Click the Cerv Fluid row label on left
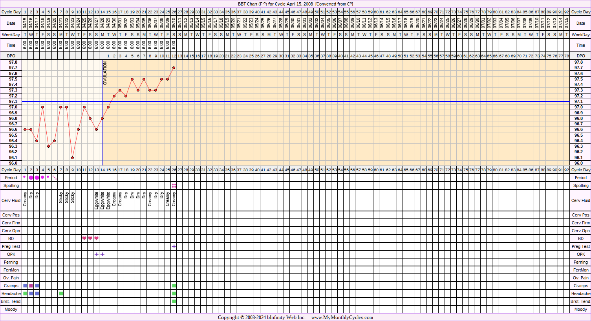Screen dimensions: 591x321 11,200
